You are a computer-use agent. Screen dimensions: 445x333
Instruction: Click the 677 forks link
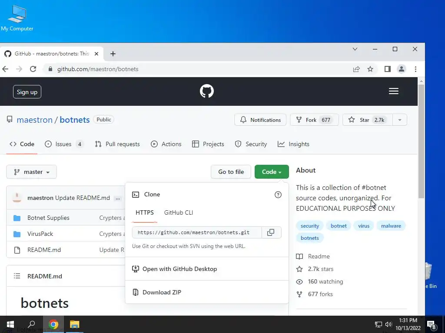(x=315, y=294)
